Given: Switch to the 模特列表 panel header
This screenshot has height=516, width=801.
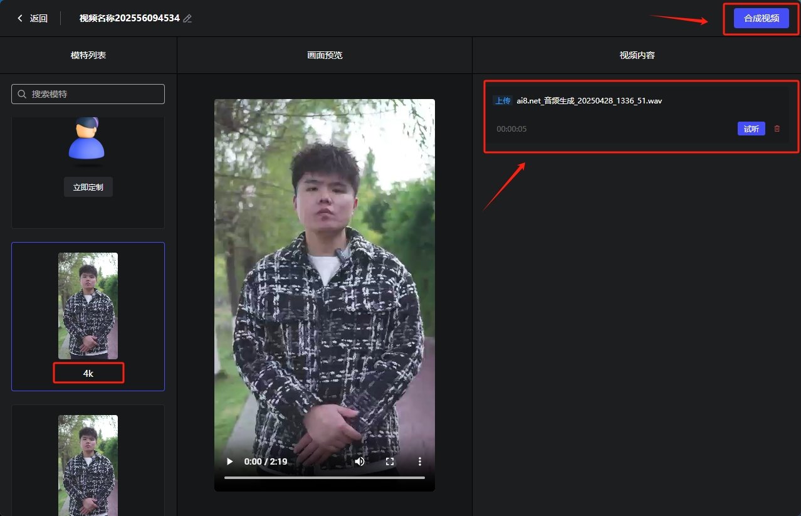Looking at the screenshot, I should (x=88, y=55).
